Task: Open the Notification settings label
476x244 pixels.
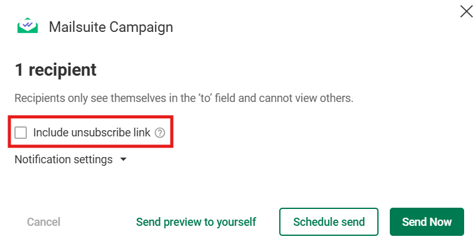Action: click(x=64, y=160)
